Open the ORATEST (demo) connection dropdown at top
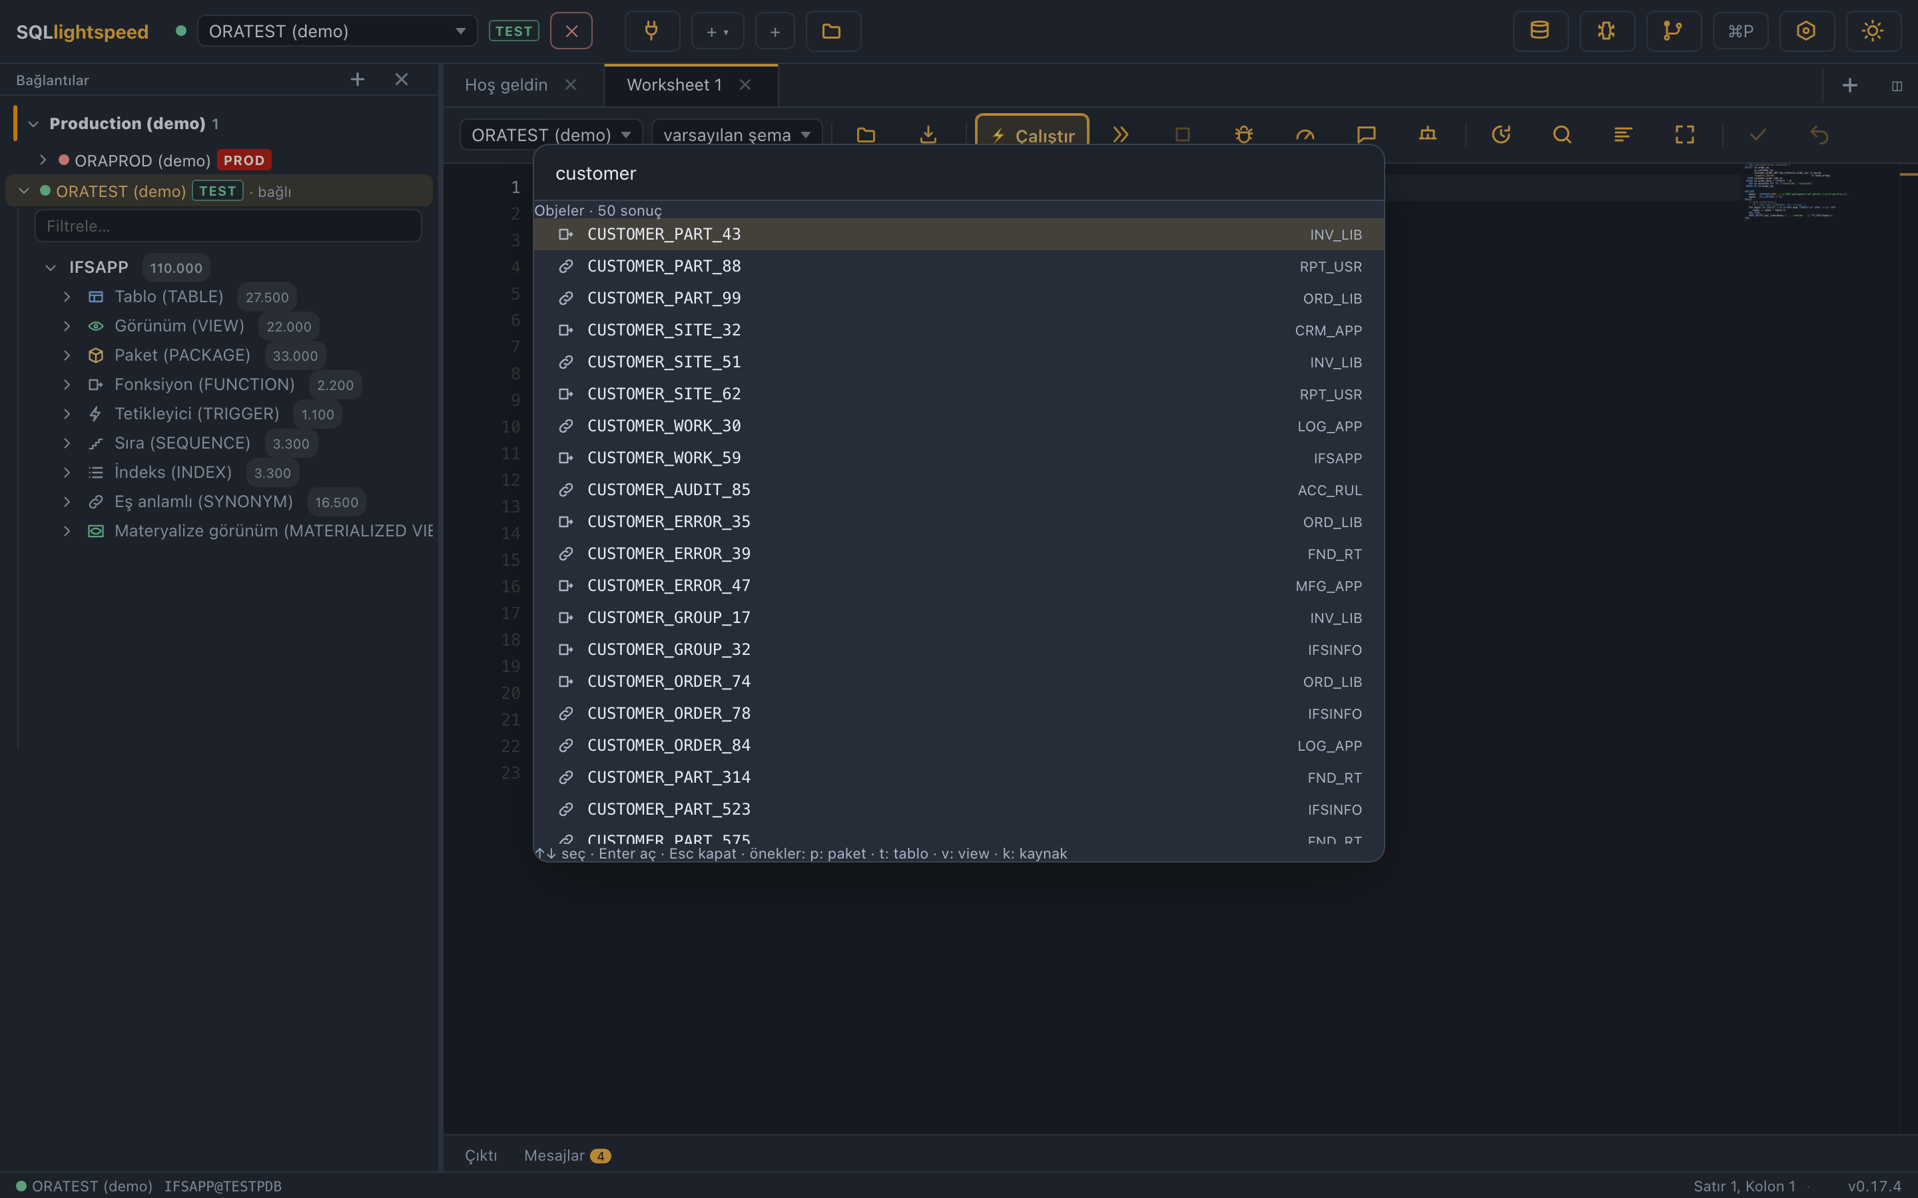Image resolution: width=1918 pixels, height=1198 pixels. 337,31
